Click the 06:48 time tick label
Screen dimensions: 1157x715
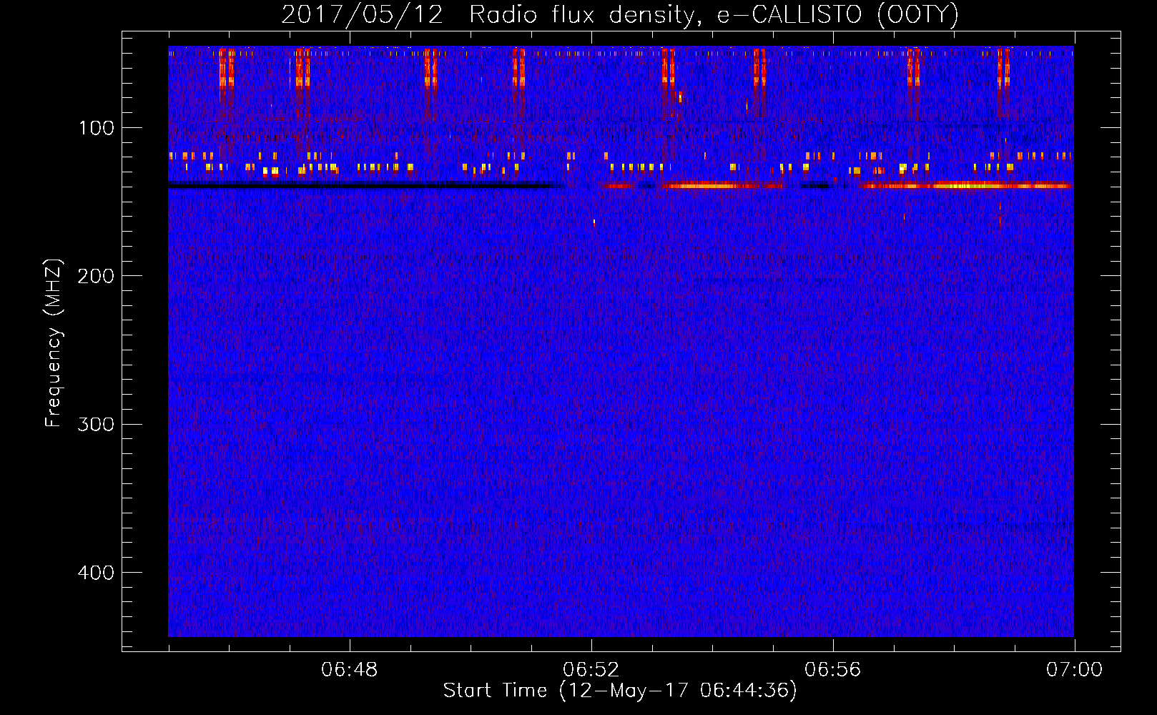click(x=350, y=670)
